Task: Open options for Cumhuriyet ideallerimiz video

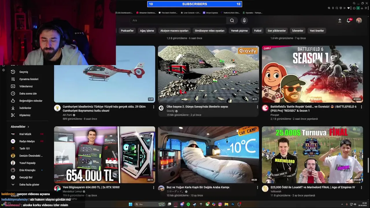Action: click(x=153, y=107)
